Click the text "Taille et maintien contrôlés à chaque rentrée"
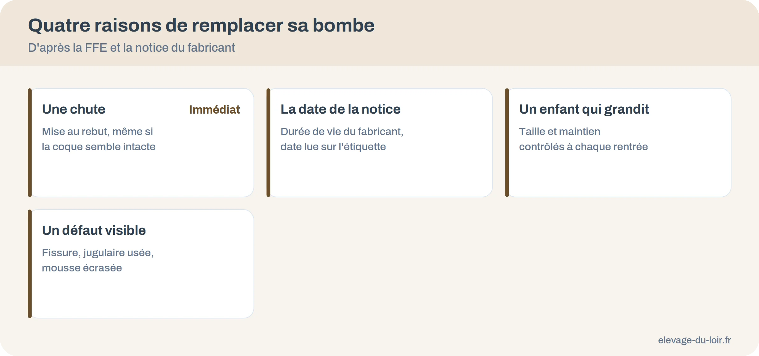 pos(583,139)
